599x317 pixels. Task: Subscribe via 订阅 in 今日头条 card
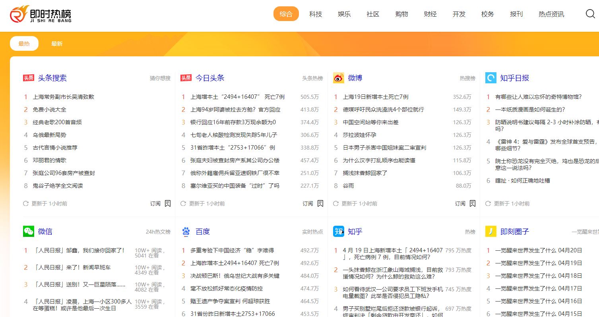coord(308,204)
